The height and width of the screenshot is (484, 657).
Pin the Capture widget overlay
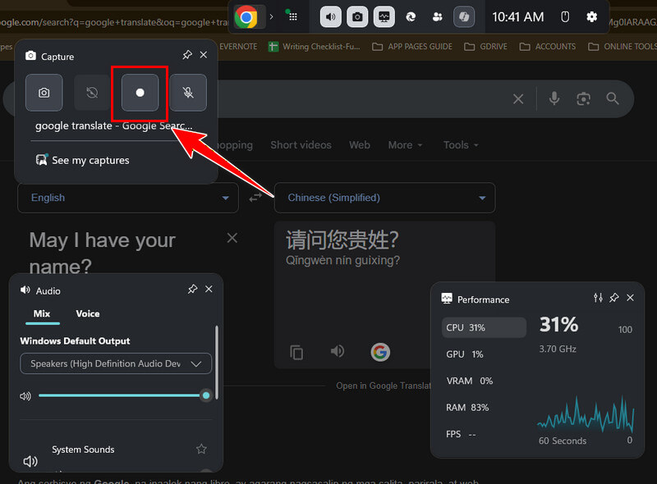[187, 55]
